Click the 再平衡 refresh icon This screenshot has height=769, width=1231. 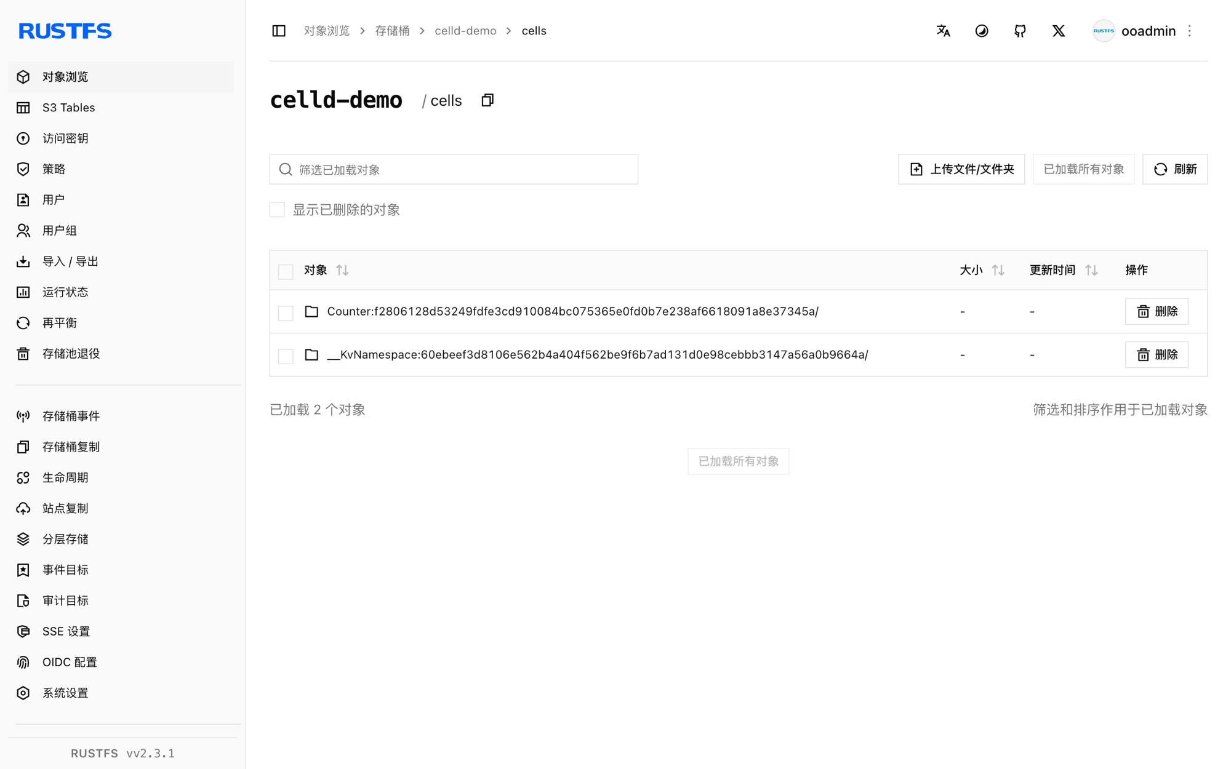pyautogui.click(x=23, y=323)
